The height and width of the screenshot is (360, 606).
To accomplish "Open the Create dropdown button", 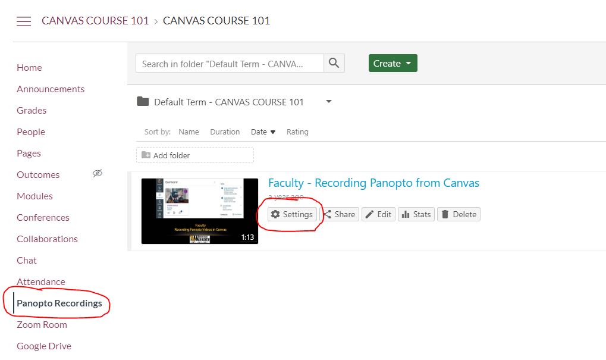I will pyautogui.click(x=393, y=63).
